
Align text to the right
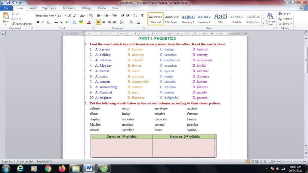click(x=109, y=22)
